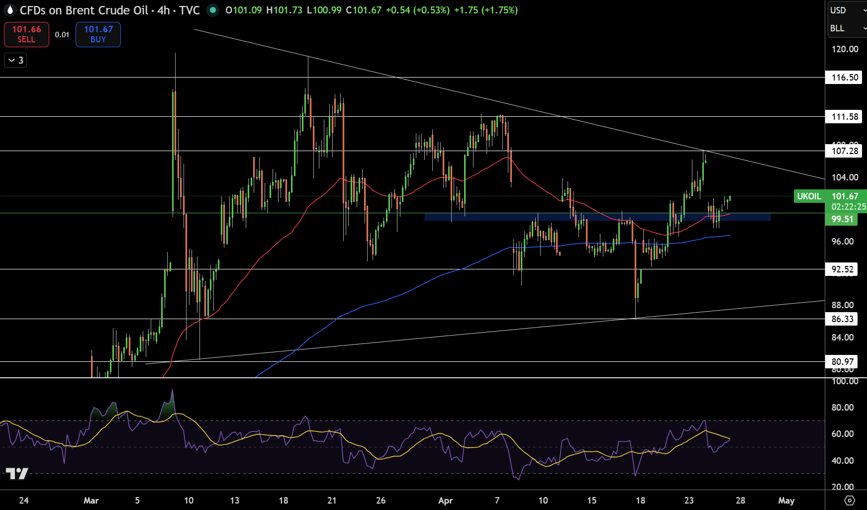Click the green percent change +1.75 (+1.75%)

click(x=486, y=10)
